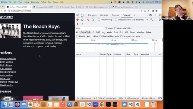Open DevTools main settings gear
The height and width of the screenshot is (109, 193).
[x=150, y=15]
